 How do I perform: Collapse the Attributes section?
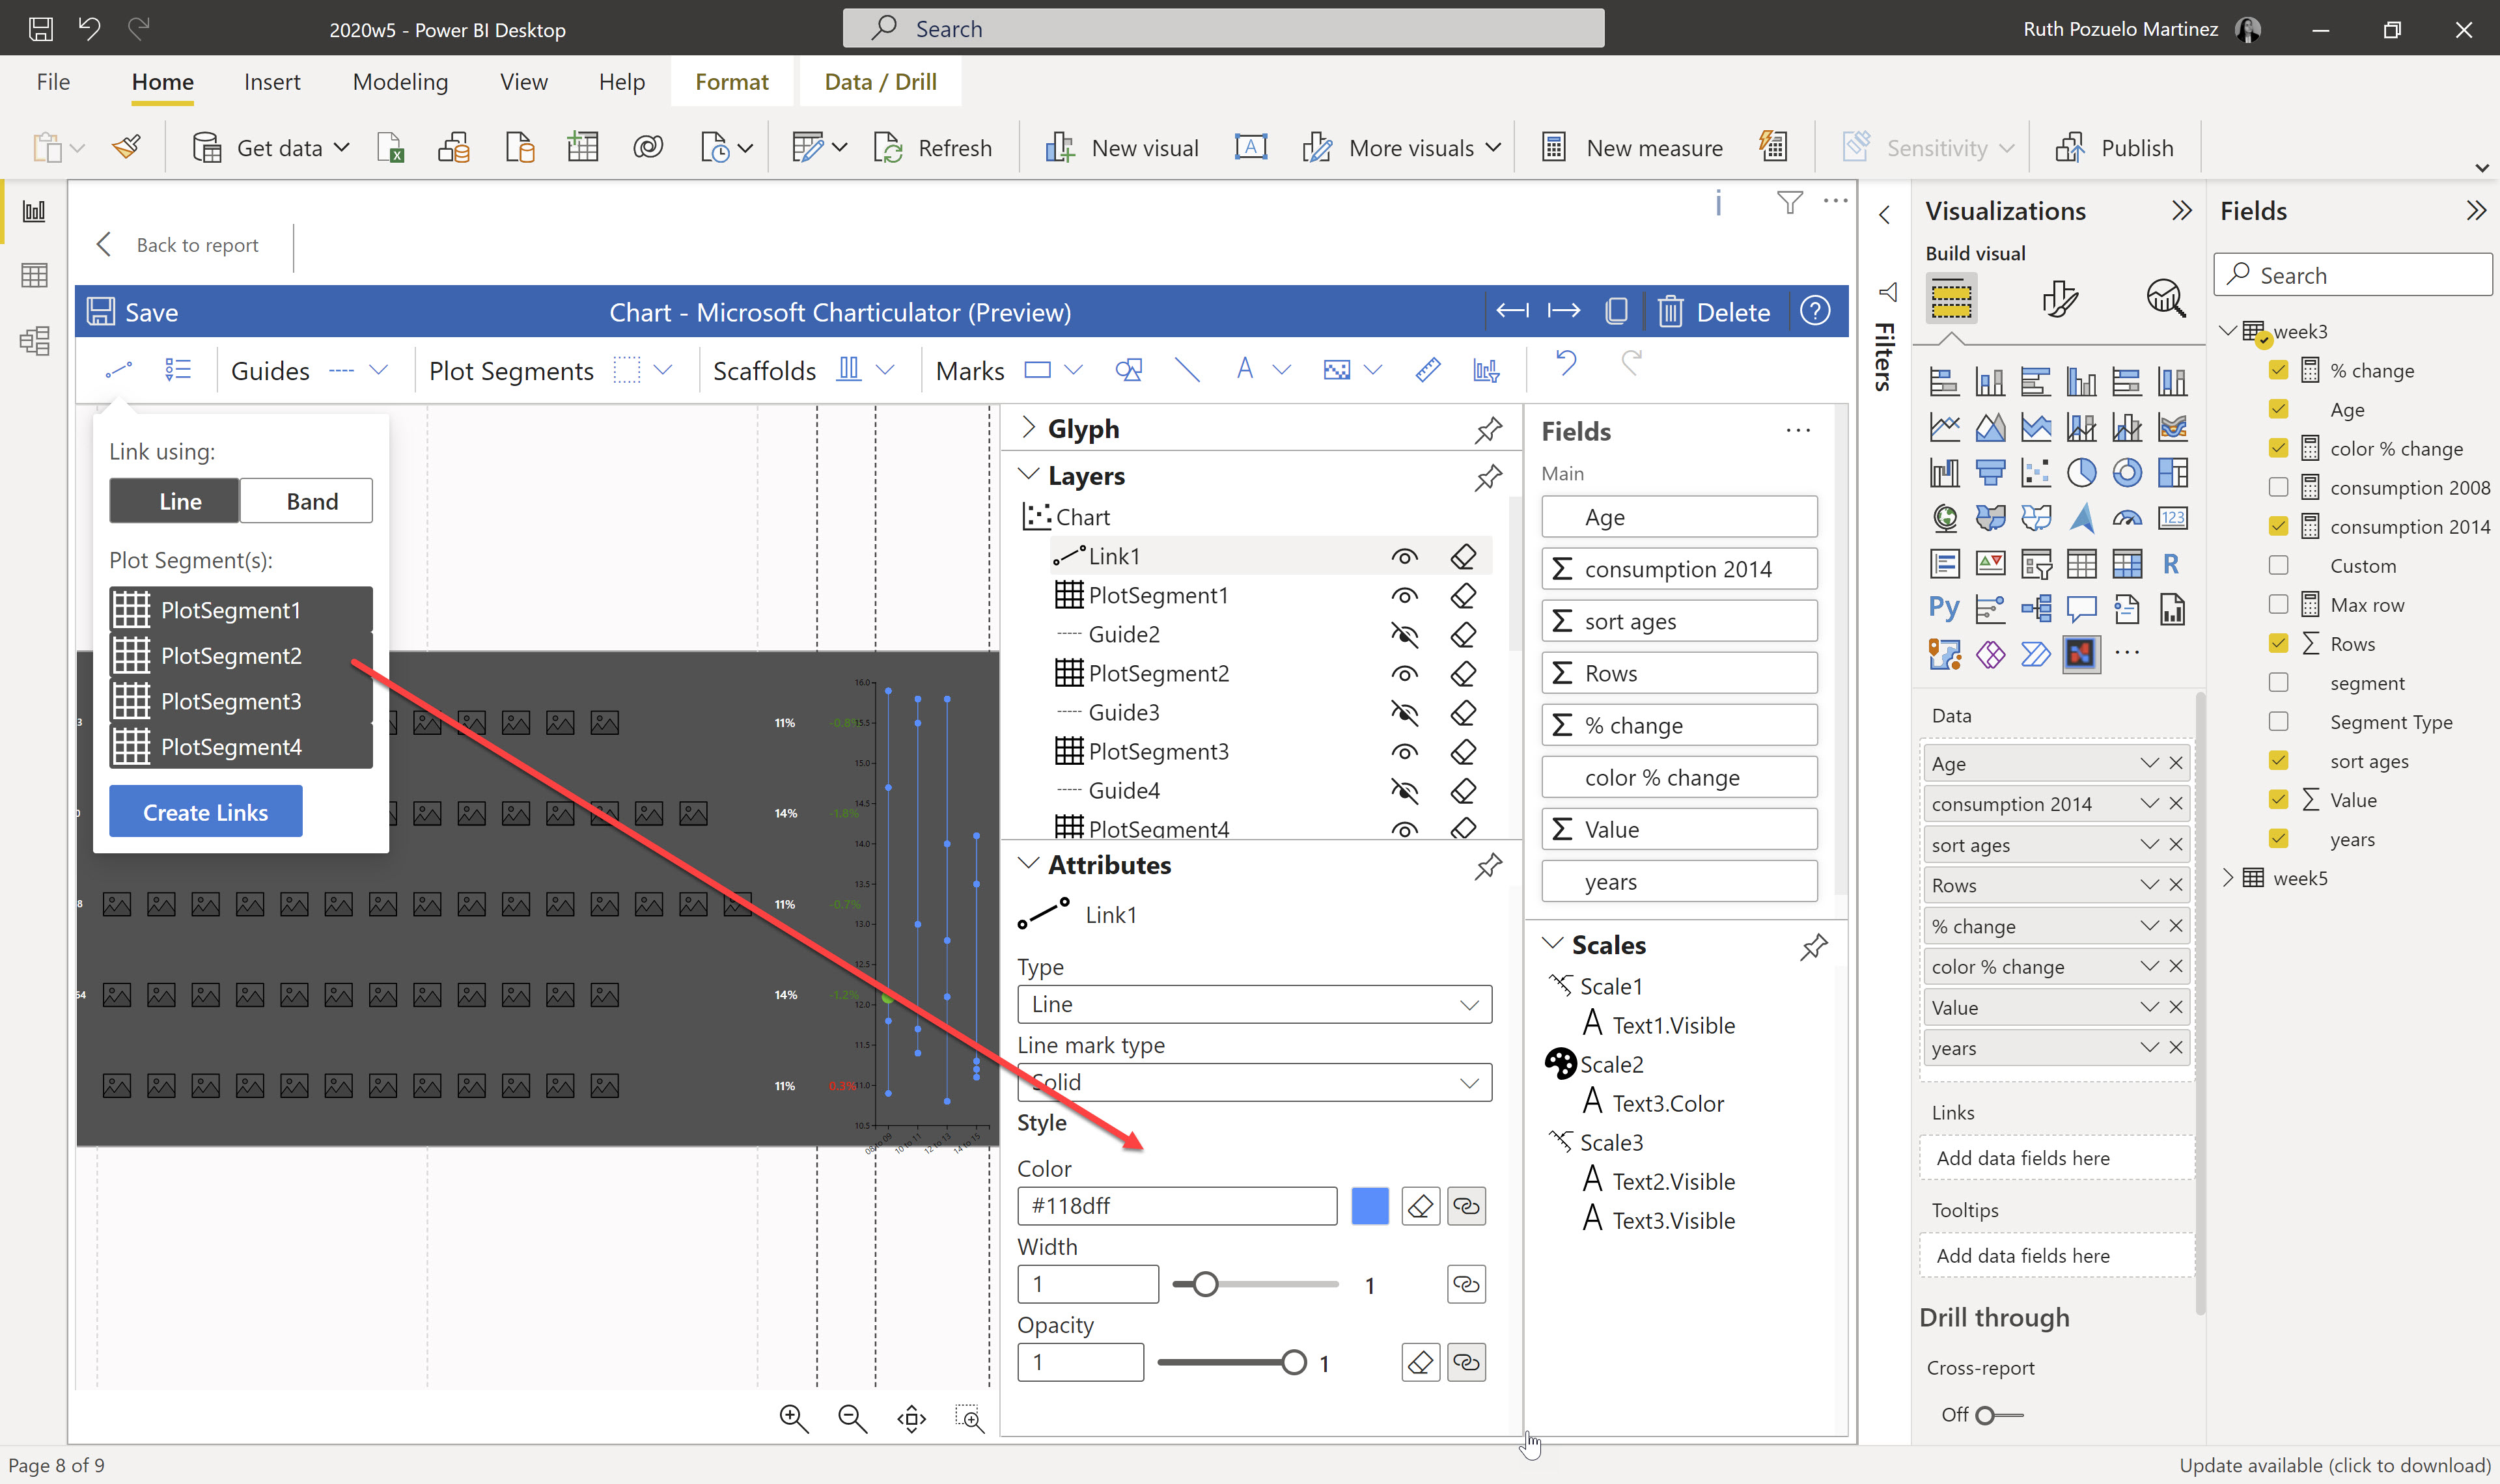click(x=1028, y=863)
